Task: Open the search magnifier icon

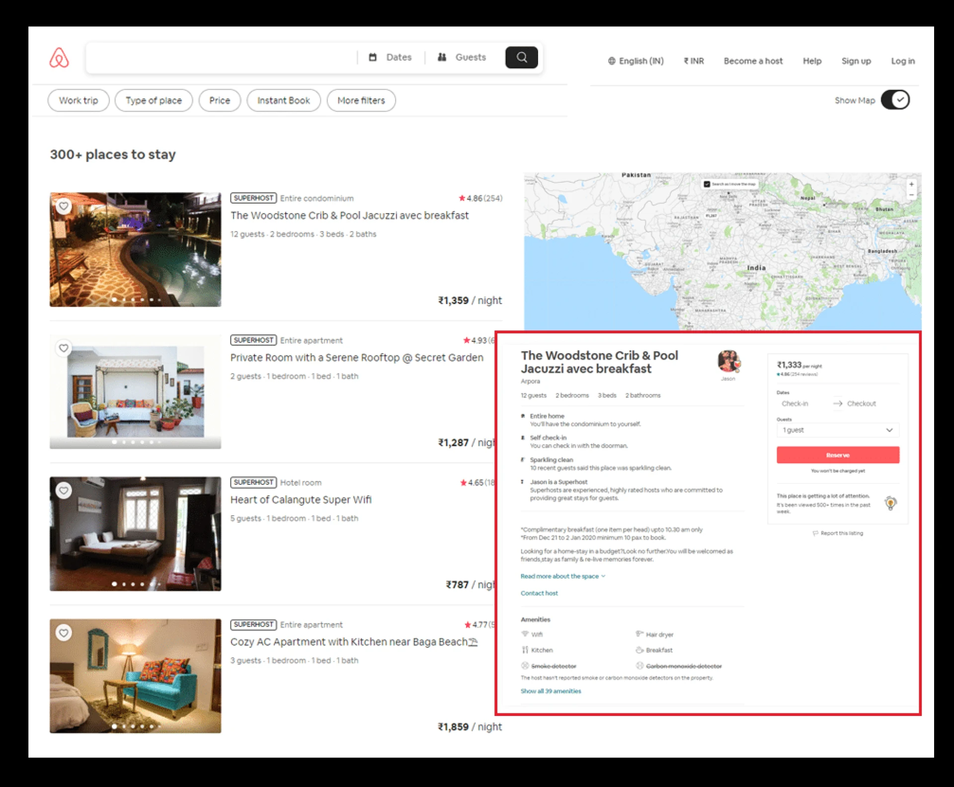Action: pos(521,57)
